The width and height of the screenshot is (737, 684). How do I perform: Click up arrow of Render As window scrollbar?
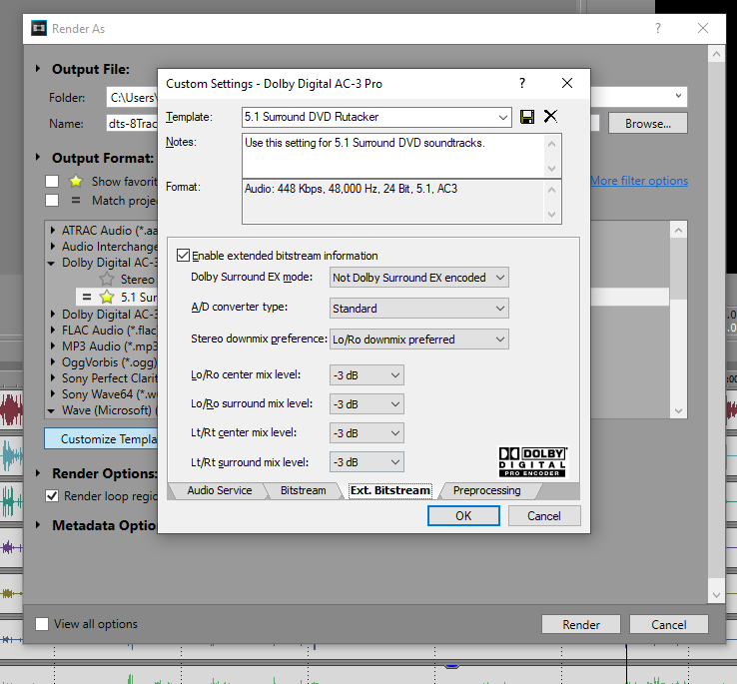716,54
